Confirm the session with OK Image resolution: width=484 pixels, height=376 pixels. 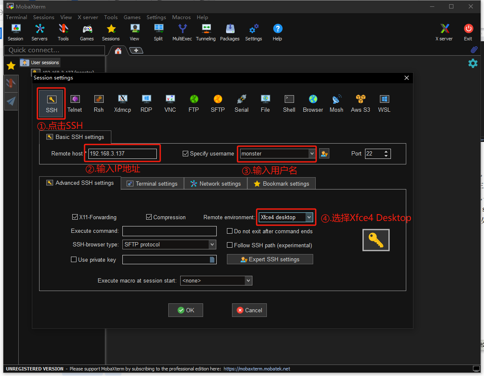point(186,310)
